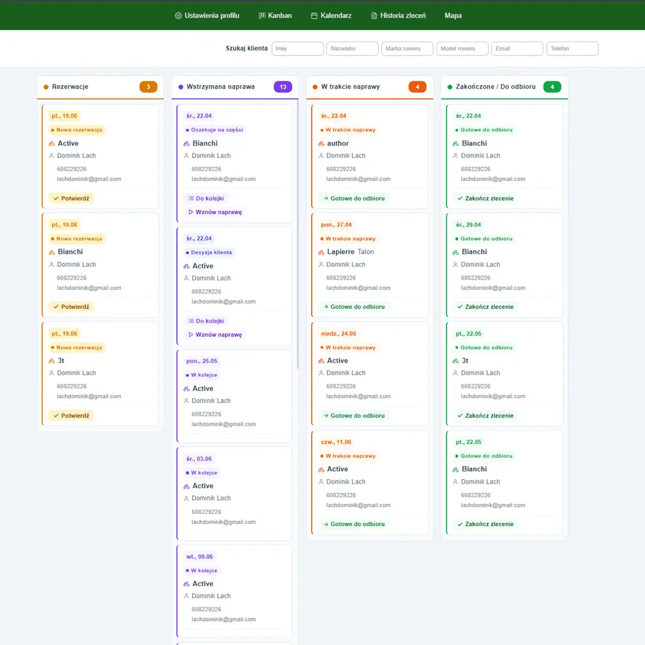Viewport: 645px width, 645px height.
Task: Click the Rezerwacje count badge 3
Action: tap(149, 87)
